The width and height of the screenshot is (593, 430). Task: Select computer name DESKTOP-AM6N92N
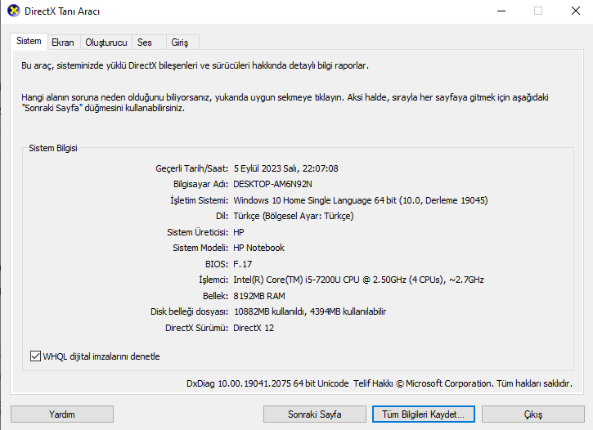pos(272,184)
